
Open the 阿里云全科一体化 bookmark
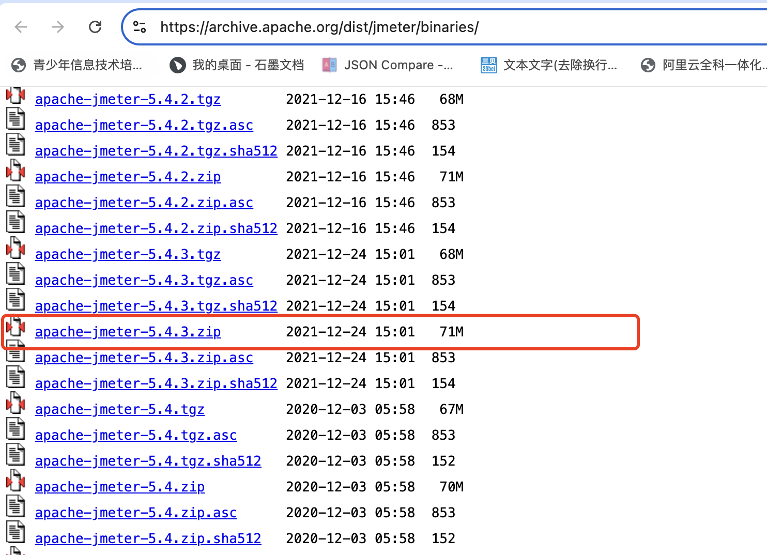(x=703, y=65)
